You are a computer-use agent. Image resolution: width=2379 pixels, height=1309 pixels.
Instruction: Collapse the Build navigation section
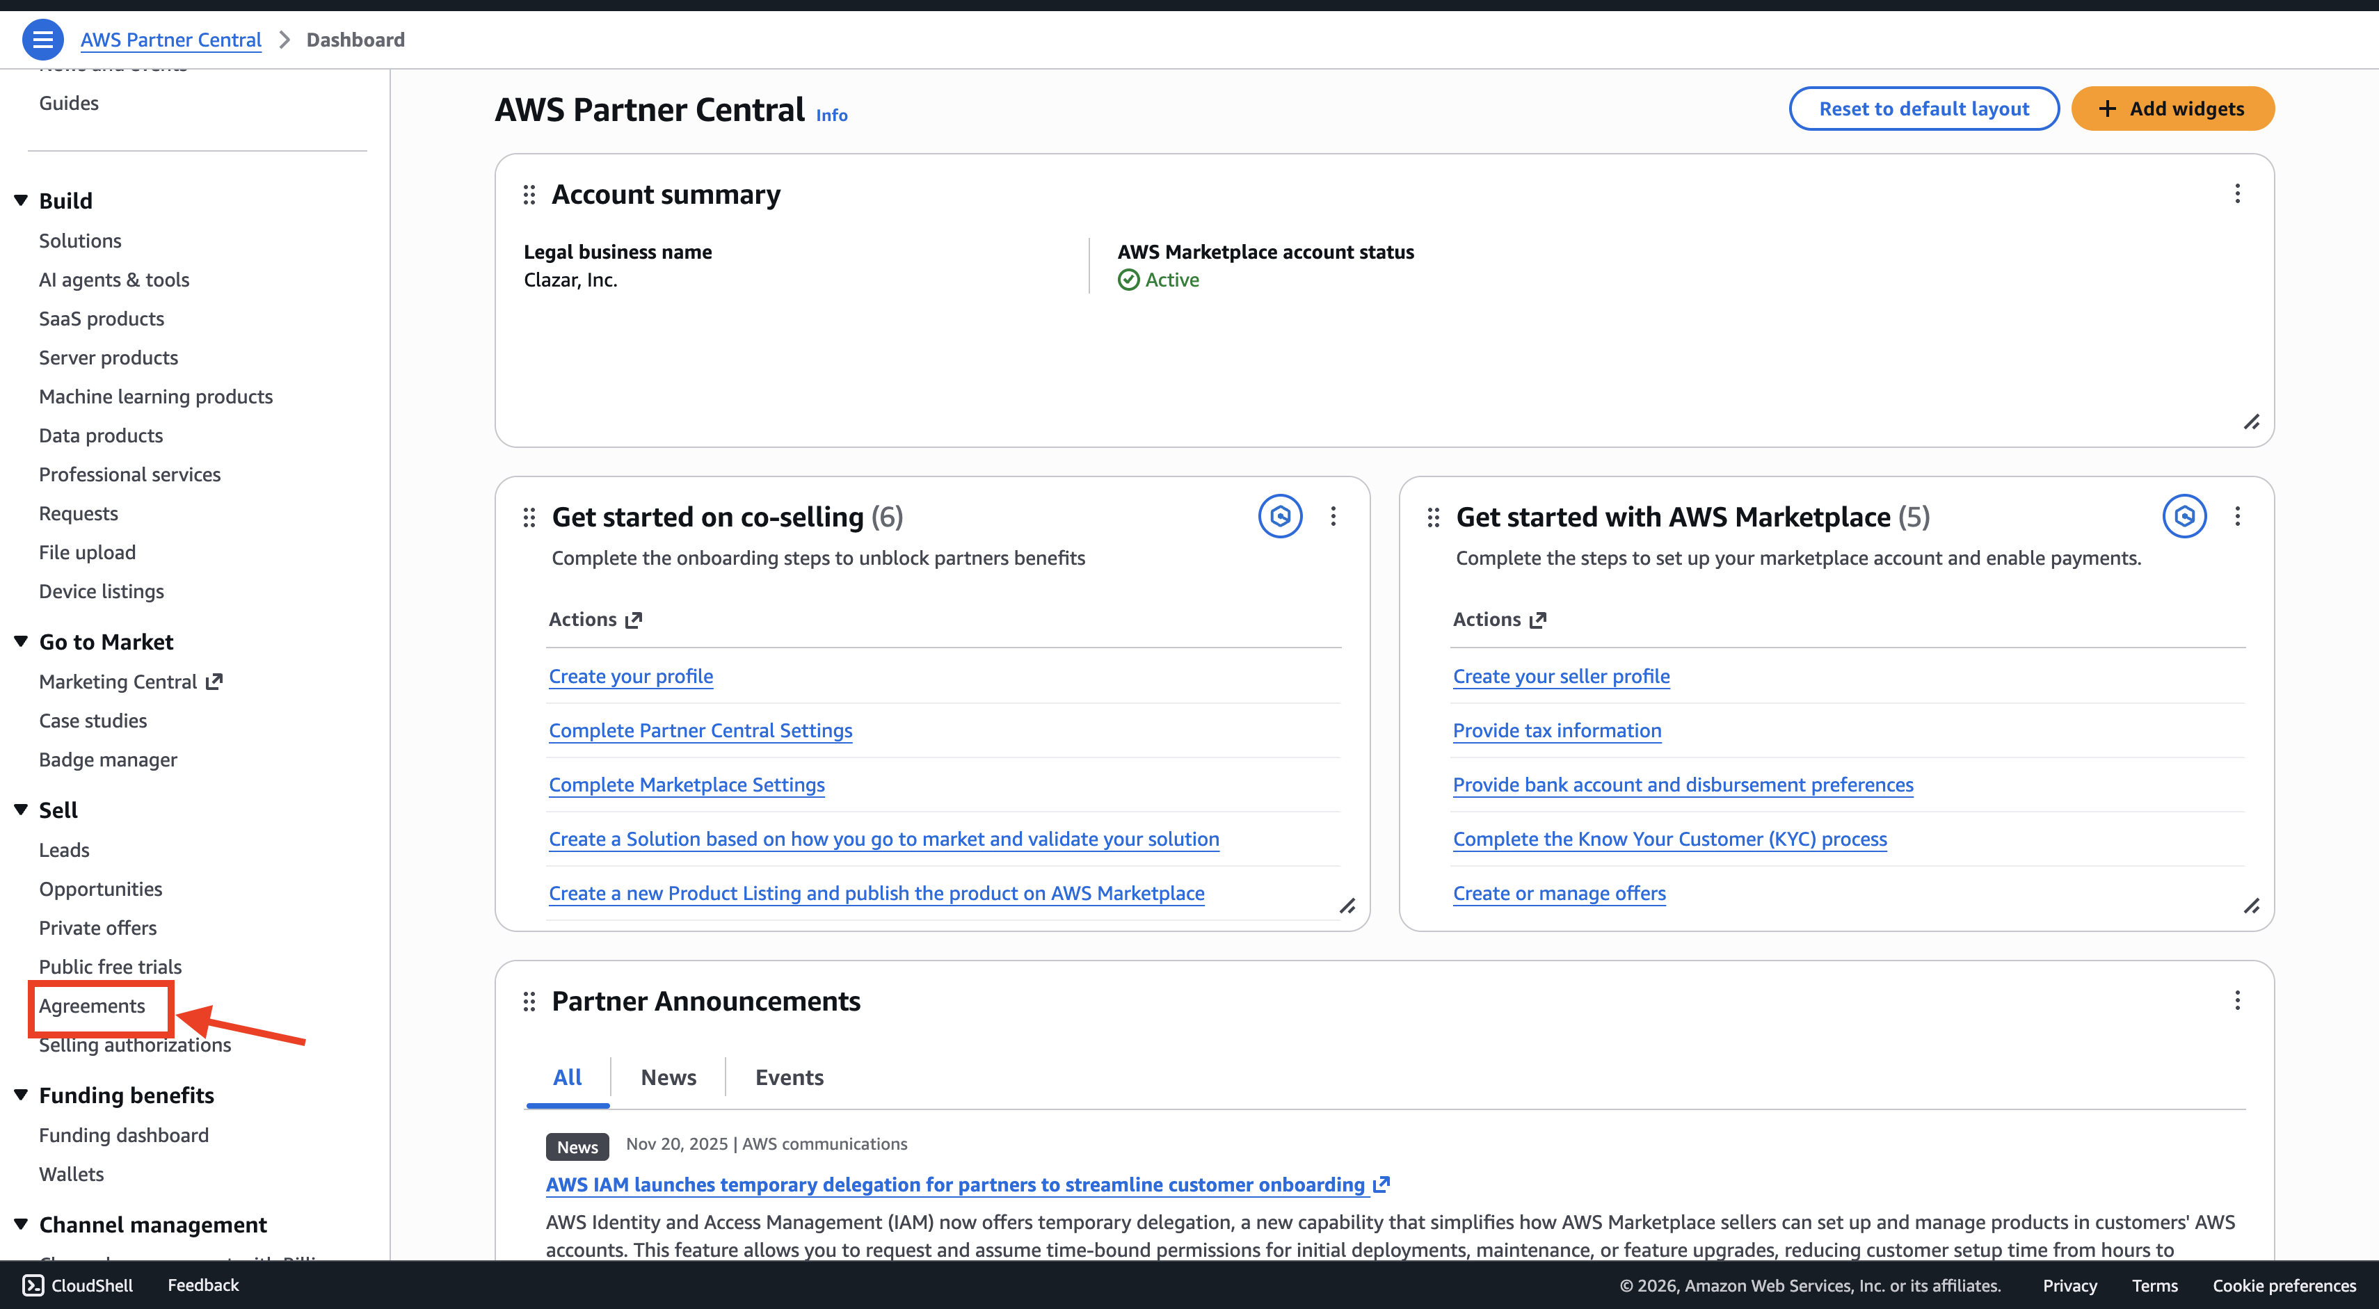tap(20, 200)
